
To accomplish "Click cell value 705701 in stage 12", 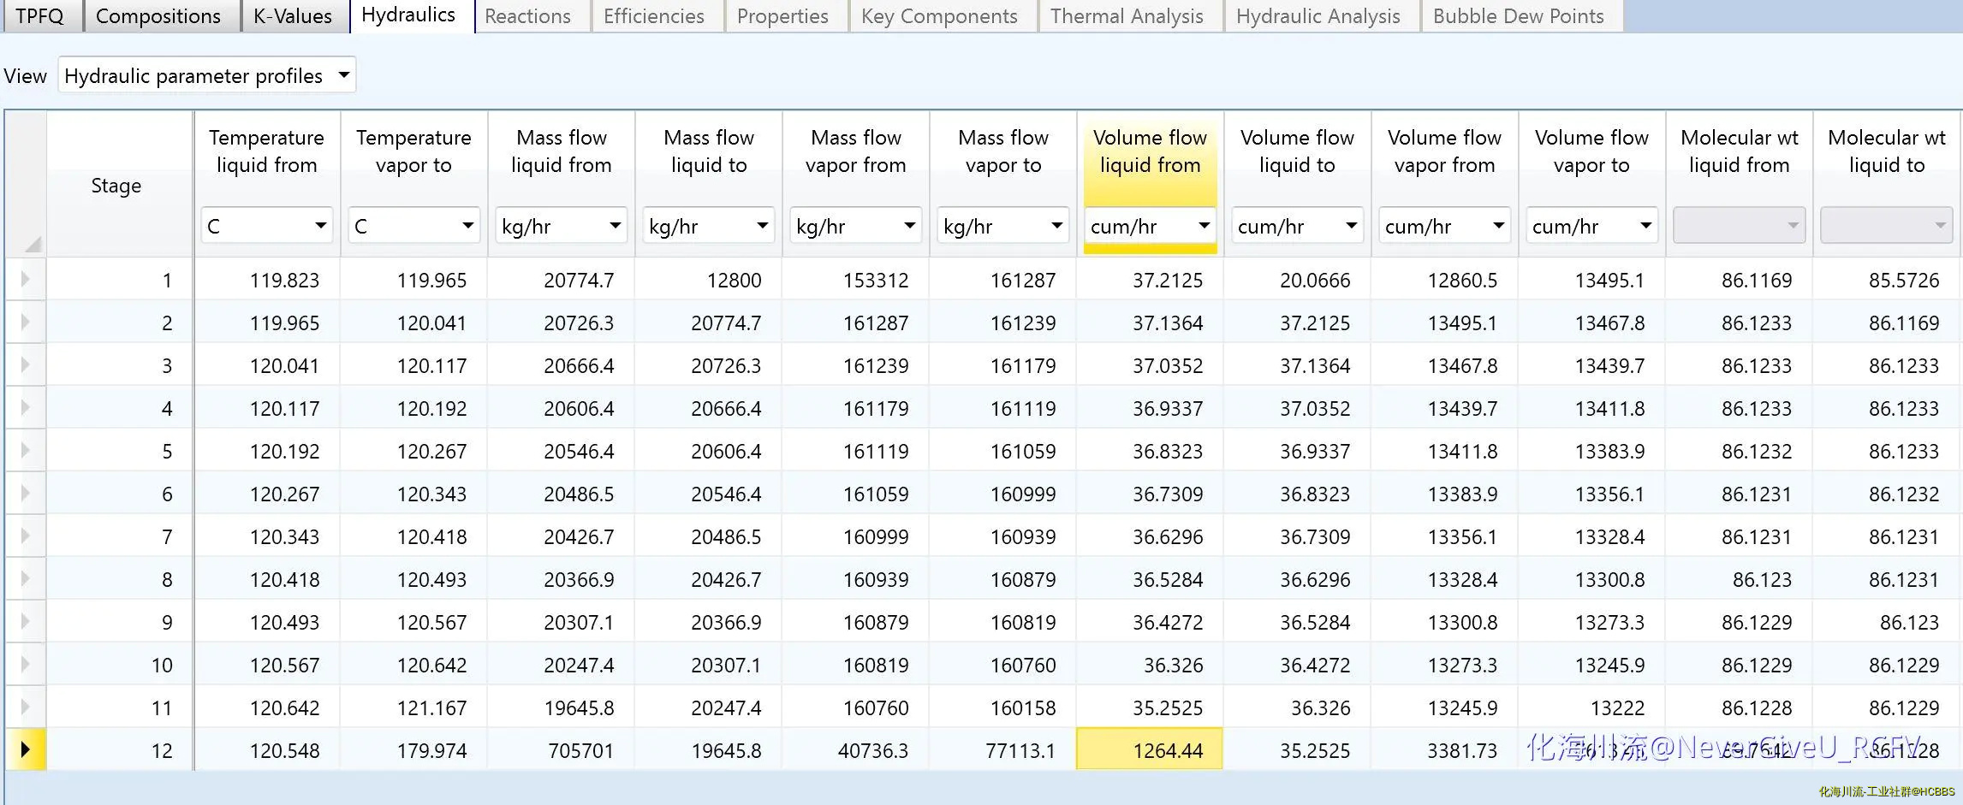I will coord(562,750).
